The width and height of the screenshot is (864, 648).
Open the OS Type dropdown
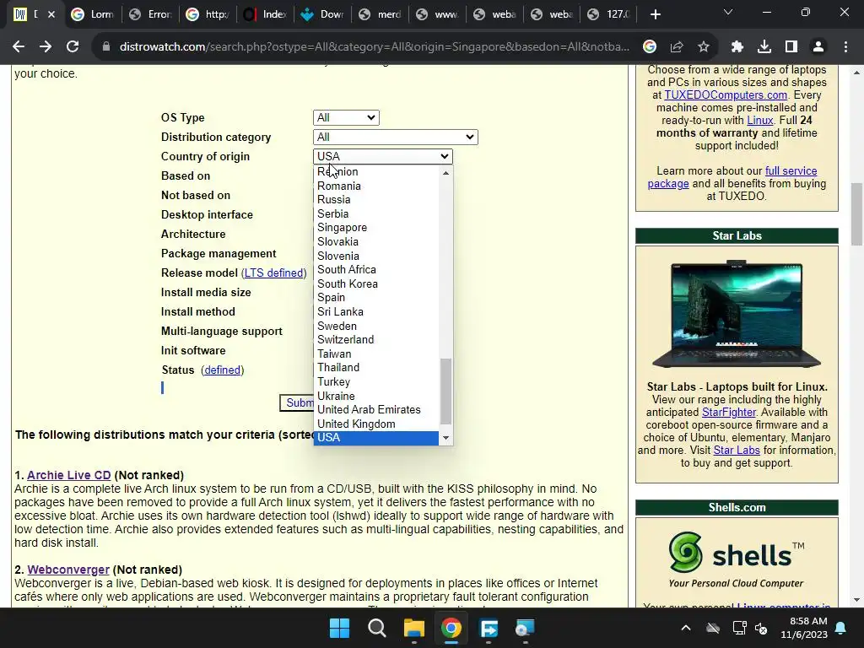(x=346, y=117)
